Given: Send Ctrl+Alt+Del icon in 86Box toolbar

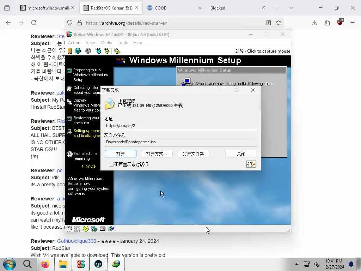Looking at the screenshot, I should tap(98, 51).
